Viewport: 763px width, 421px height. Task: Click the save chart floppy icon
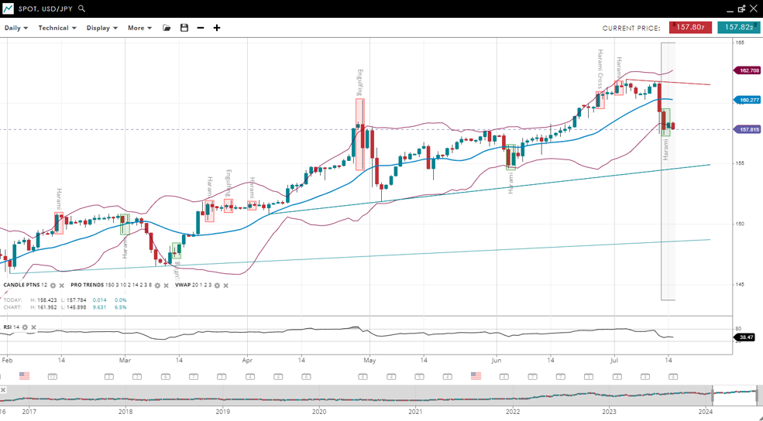point(184,28)
